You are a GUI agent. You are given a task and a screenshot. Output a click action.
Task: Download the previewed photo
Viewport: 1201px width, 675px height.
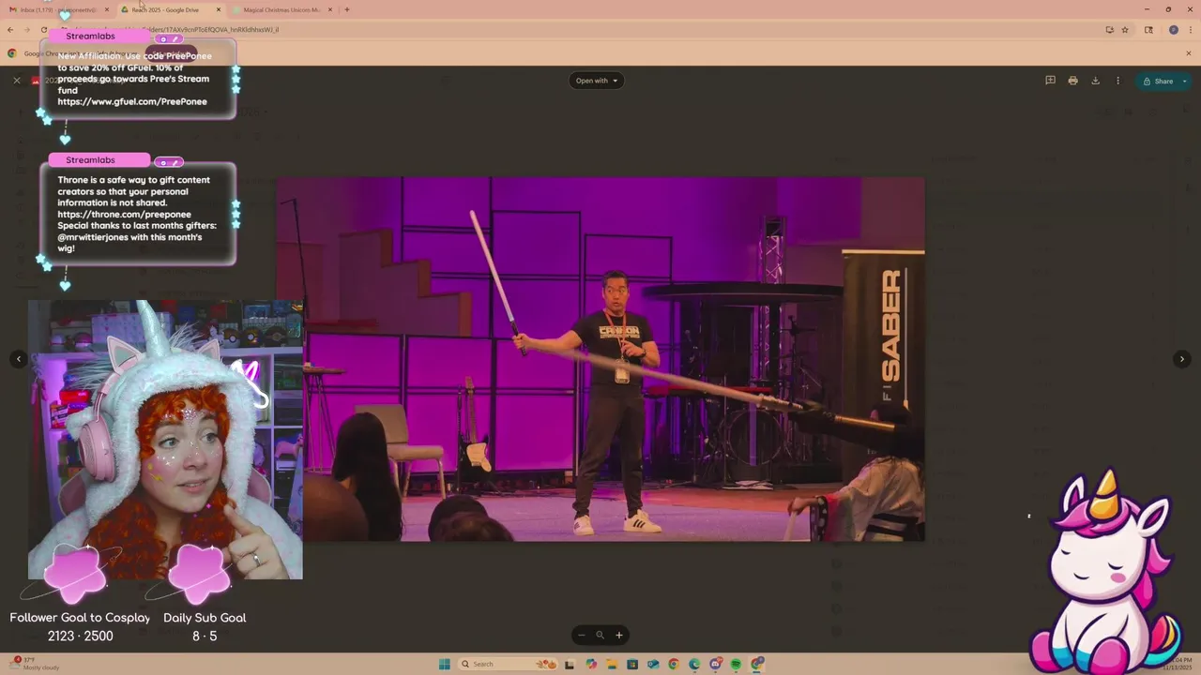(x=1095, y=81)
